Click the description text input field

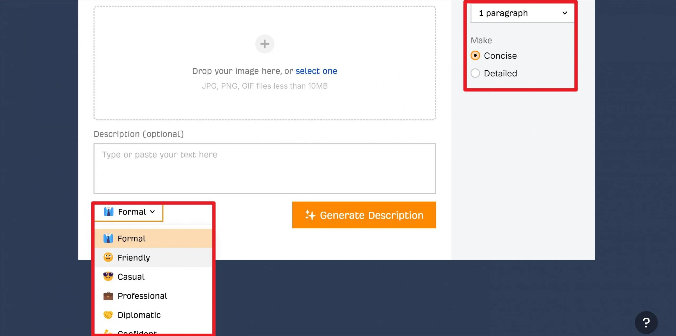264,168
